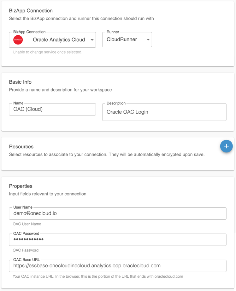Click the Description field with Oracle OAC Login
Image resolution: width=236 pixels, height=291 pixels.
pos(164,112)
